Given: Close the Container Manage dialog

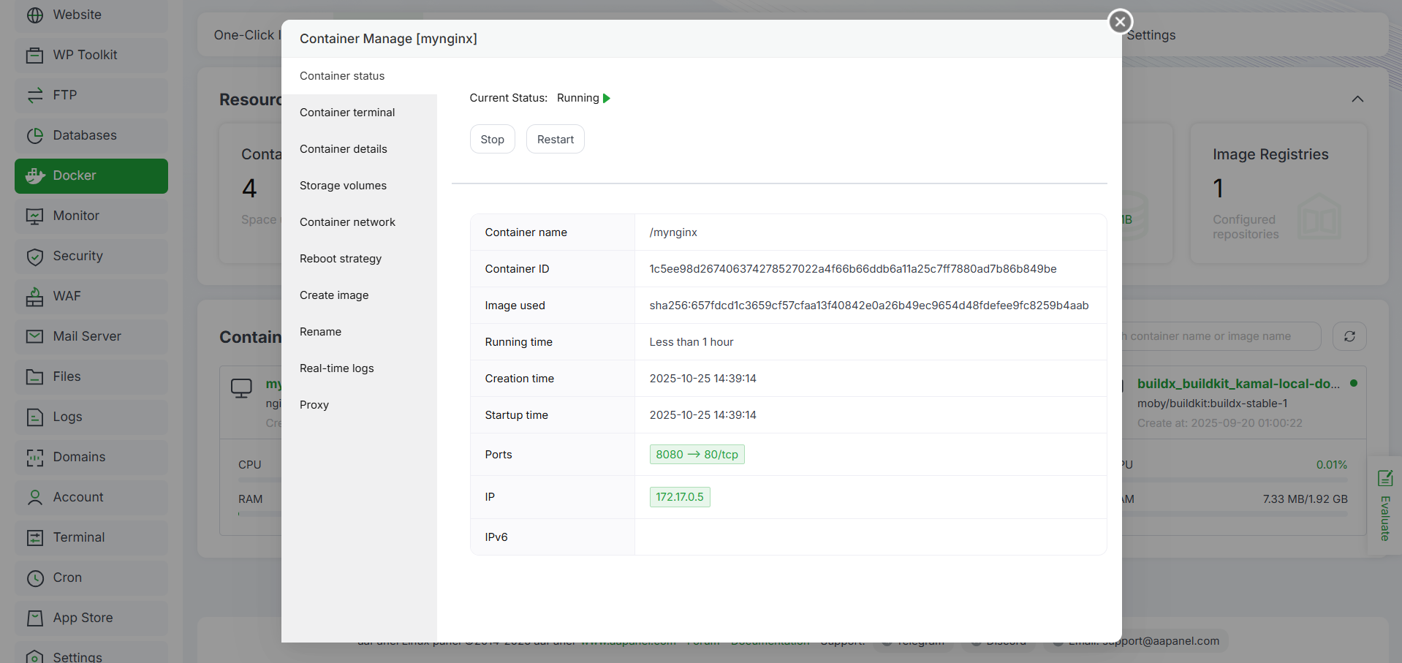Looking at the screenshot, I should tap(1120, 21).
